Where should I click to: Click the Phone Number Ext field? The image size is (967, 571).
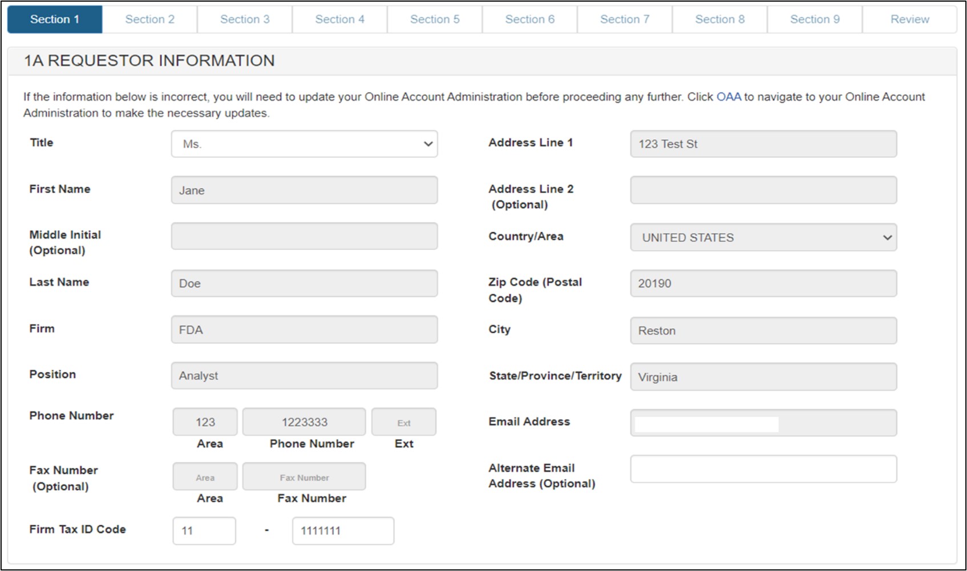tap(403, 422)
